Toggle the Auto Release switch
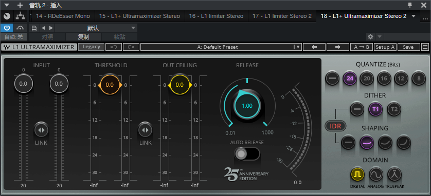This screenshot has height=196, width=431. (246, 154)
